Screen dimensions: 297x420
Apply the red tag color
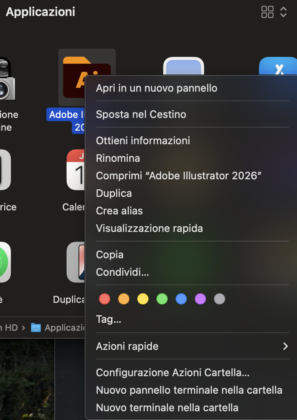[105, 299]
